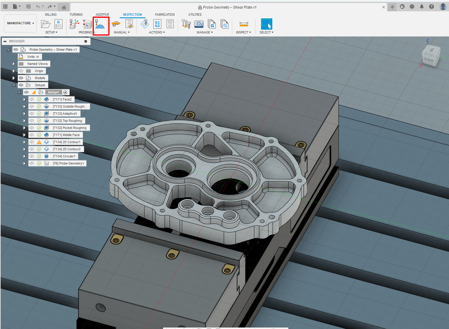Switch to the FABRICATION tab
This screenshot has height=329, width=449.
click(165, 15)
